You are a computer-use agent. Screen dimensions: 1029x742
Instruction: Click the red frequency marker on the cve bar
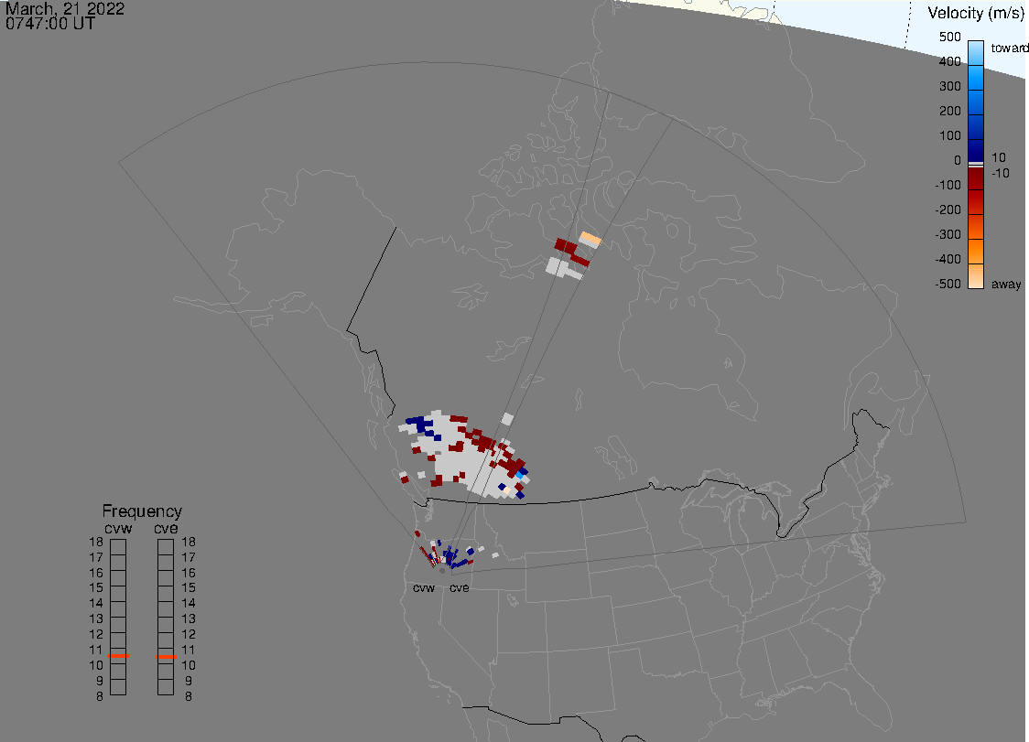[x=166, y=657]
